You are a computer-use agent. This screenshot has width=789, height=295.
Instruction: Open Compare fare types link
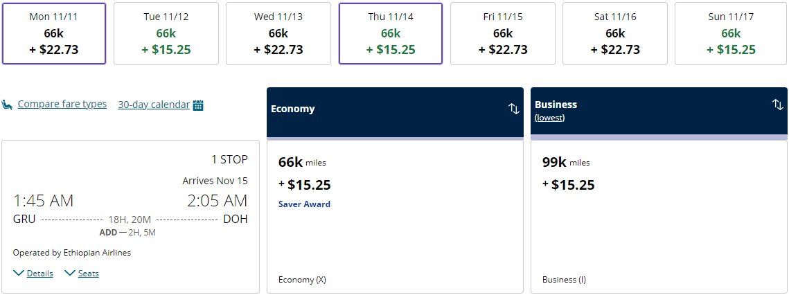click(x=62, y=104)
